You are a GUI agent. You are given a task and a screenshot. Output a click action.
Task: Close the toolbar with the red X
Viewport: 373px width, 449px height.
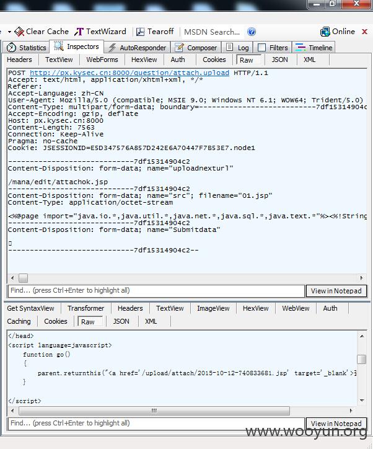tap(364, 32)
